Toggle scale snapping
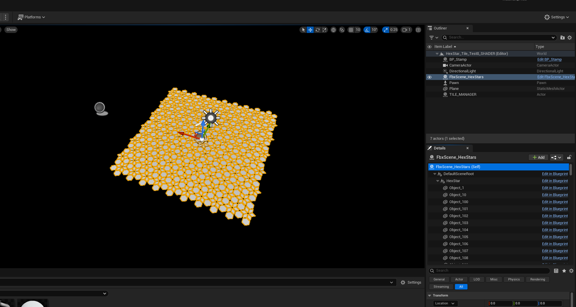The width and height of the screenshot is (576, 307). point(386,30)
